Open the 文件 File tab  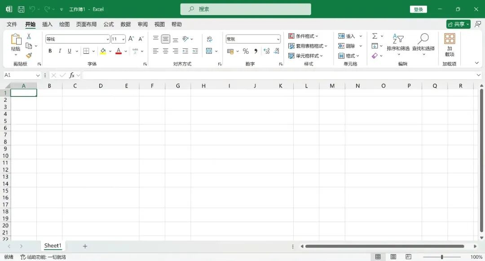click(x=12, y=24)
